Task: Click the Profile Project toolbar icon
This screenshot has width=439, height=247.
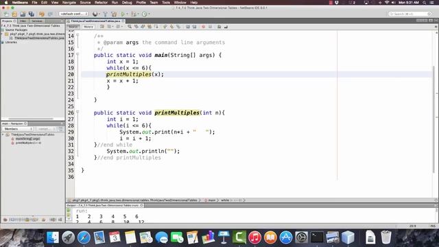Action: (x=145, y=14)
